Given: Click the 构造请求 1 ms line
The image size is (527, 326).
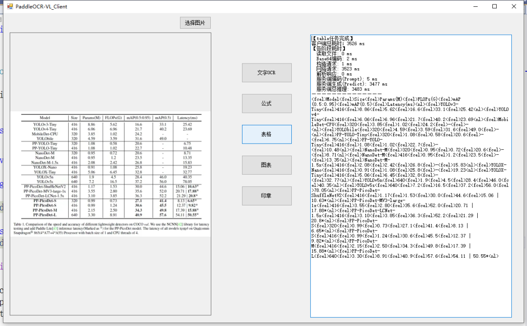Looking at the screenshot, I should [334, 64].
